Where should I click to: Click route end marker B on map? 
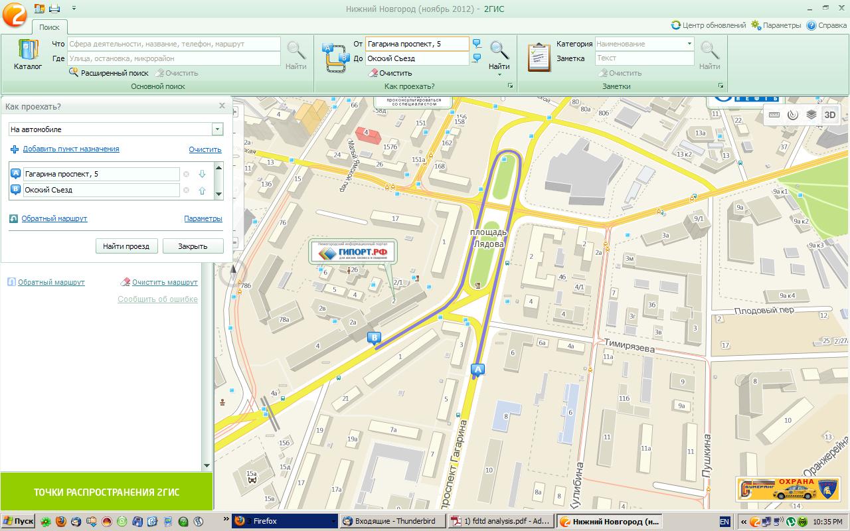[x=375, y=338]
